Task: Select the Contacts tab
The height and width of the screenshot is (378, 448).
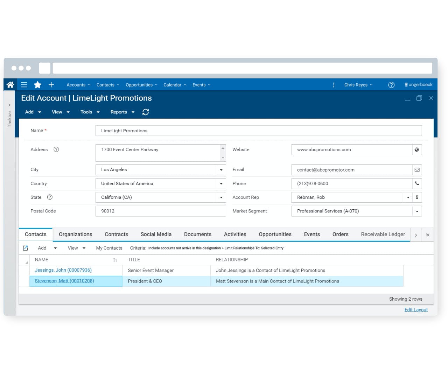Action: [x=36, y=234]
